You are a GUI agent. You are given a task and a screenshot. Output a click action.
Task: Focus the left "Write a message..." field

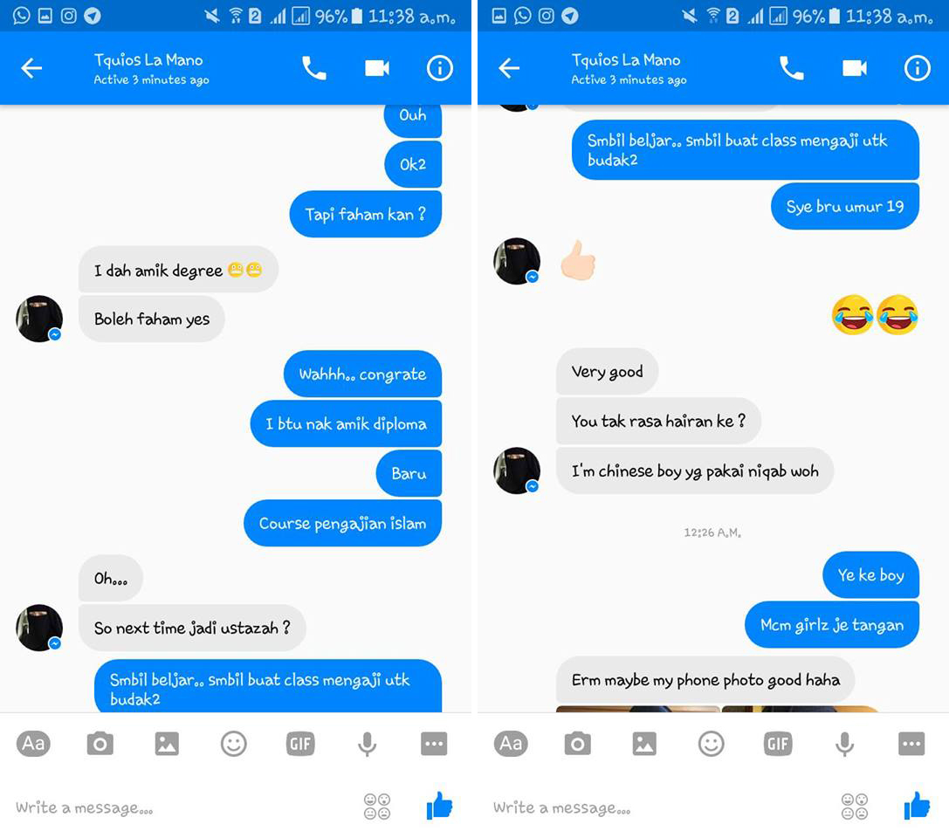pos(182,807)
